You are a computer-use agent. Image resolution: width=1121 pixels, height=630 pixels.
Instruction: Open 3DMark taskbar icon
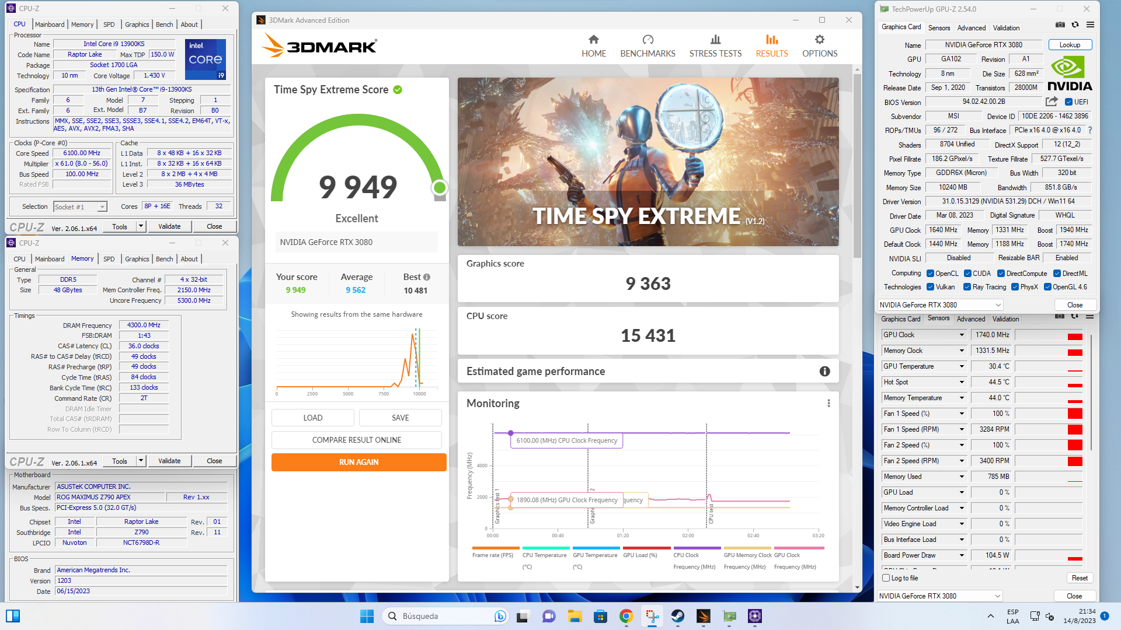703,616
